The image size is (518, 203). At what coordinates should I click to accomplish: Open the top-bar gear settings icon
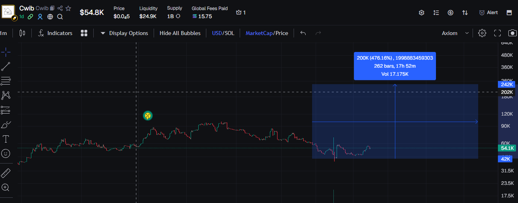(422, 13)
